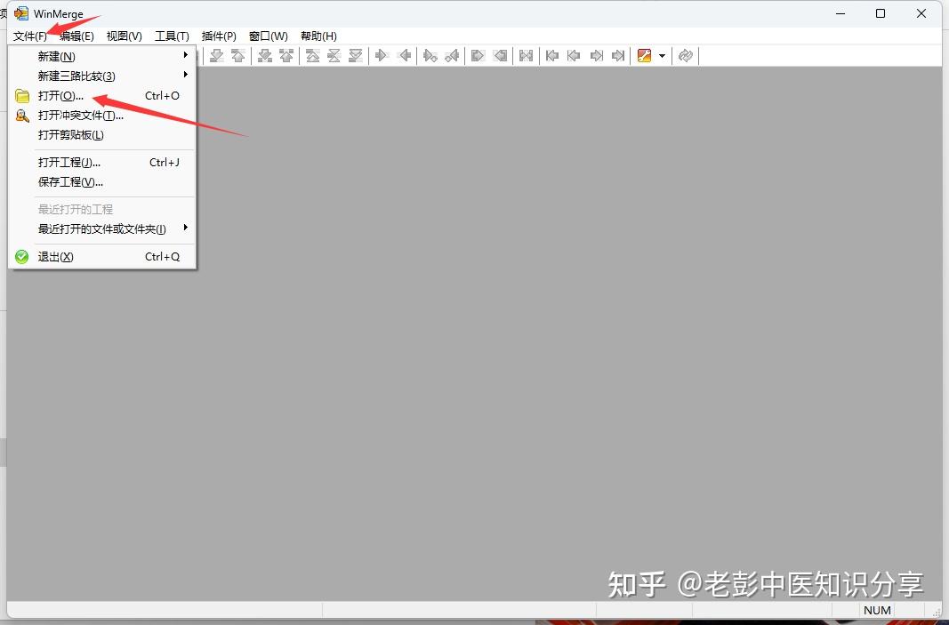The height and width of the screenshot is (625, 949).
Task: Expand the 最近打开的文件或文件夹 submenu
Action: (98, 228)
